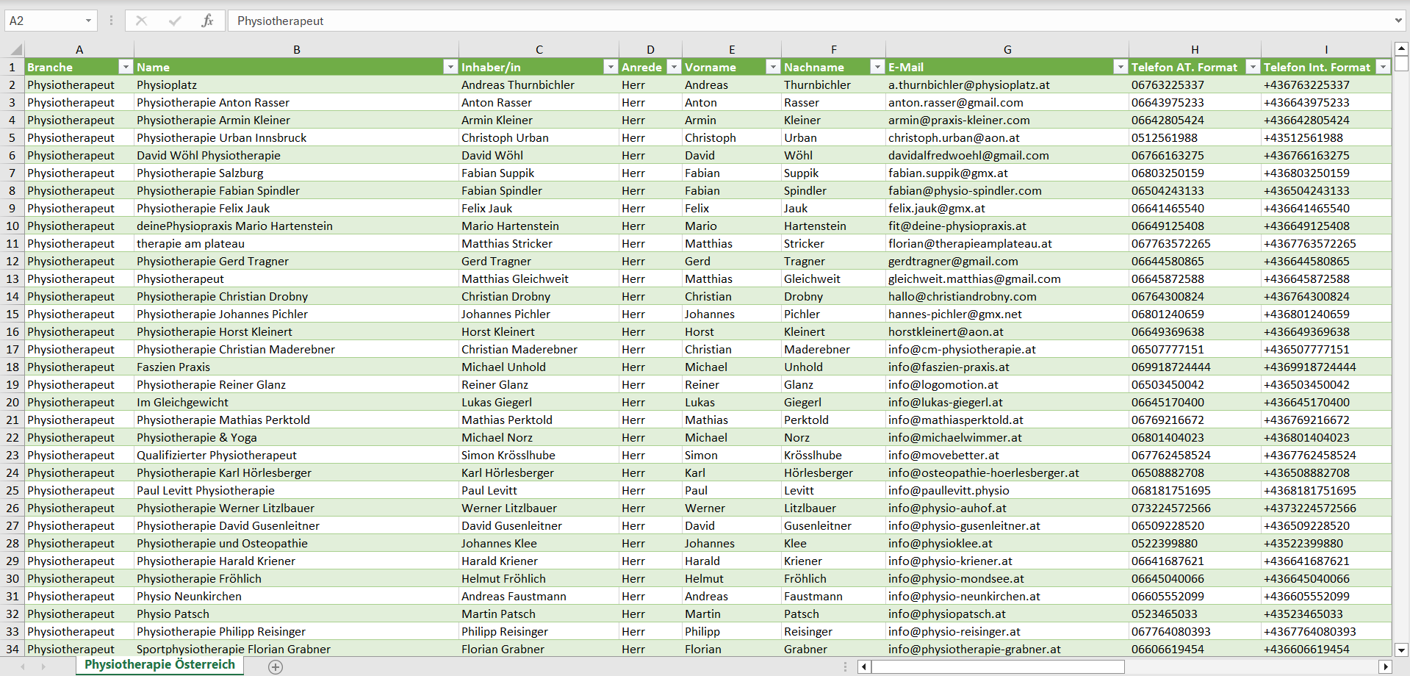Click previous sheet navigation arrow

23,666
